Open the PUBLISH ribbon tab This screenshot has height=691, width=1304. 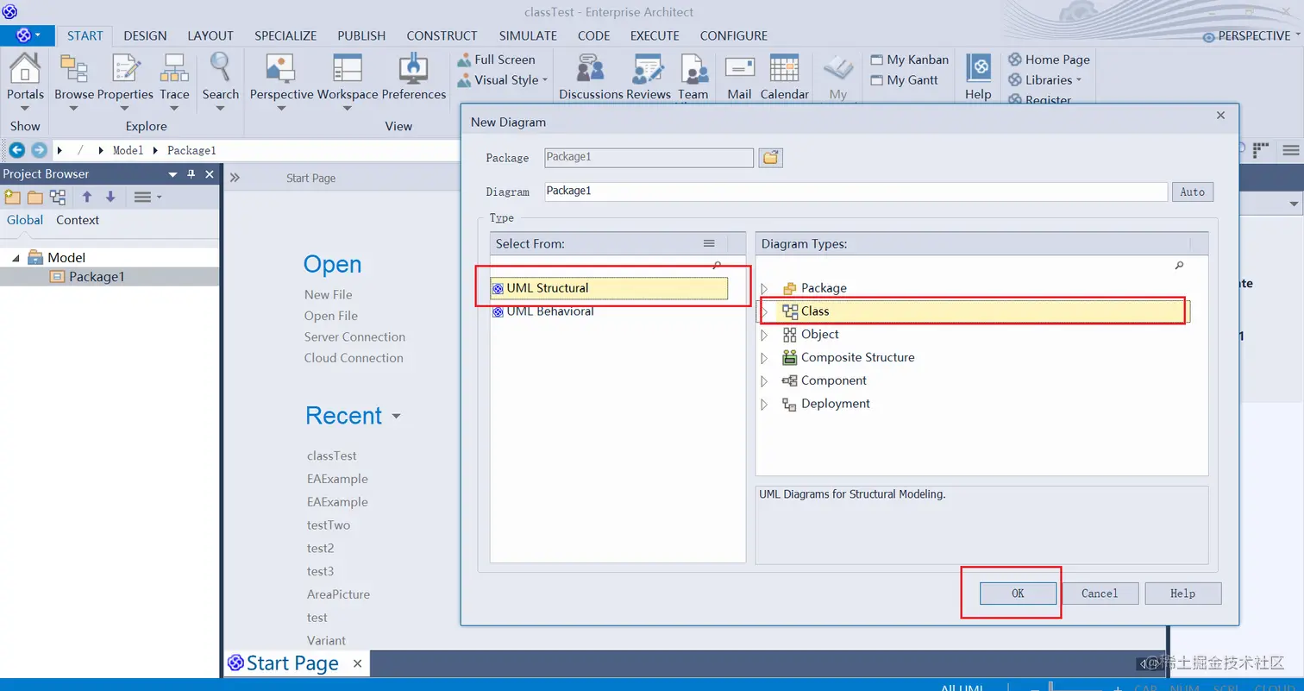[361, 36]
